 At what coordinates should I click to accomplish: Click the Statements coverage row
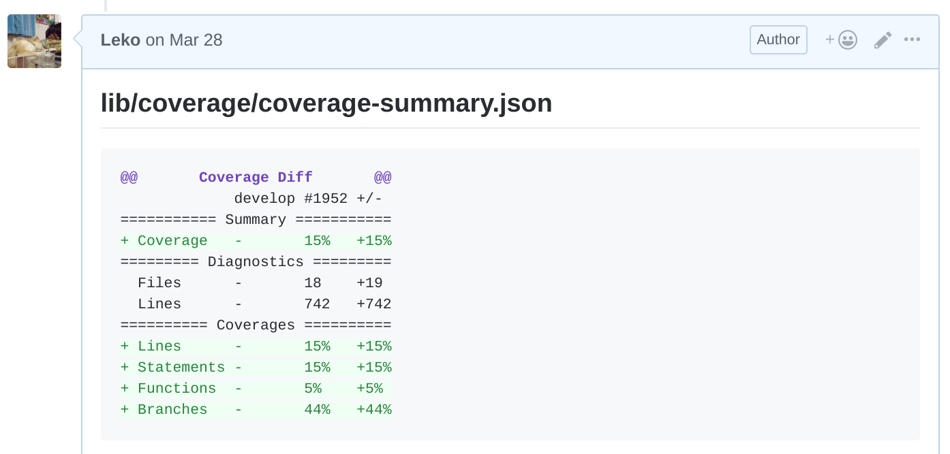coord(256,368)
